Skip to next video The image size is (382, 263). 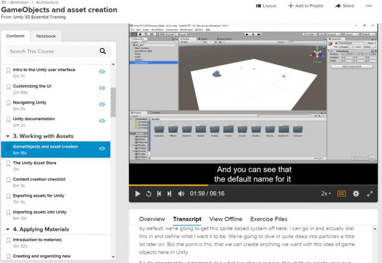click(169, 194)
